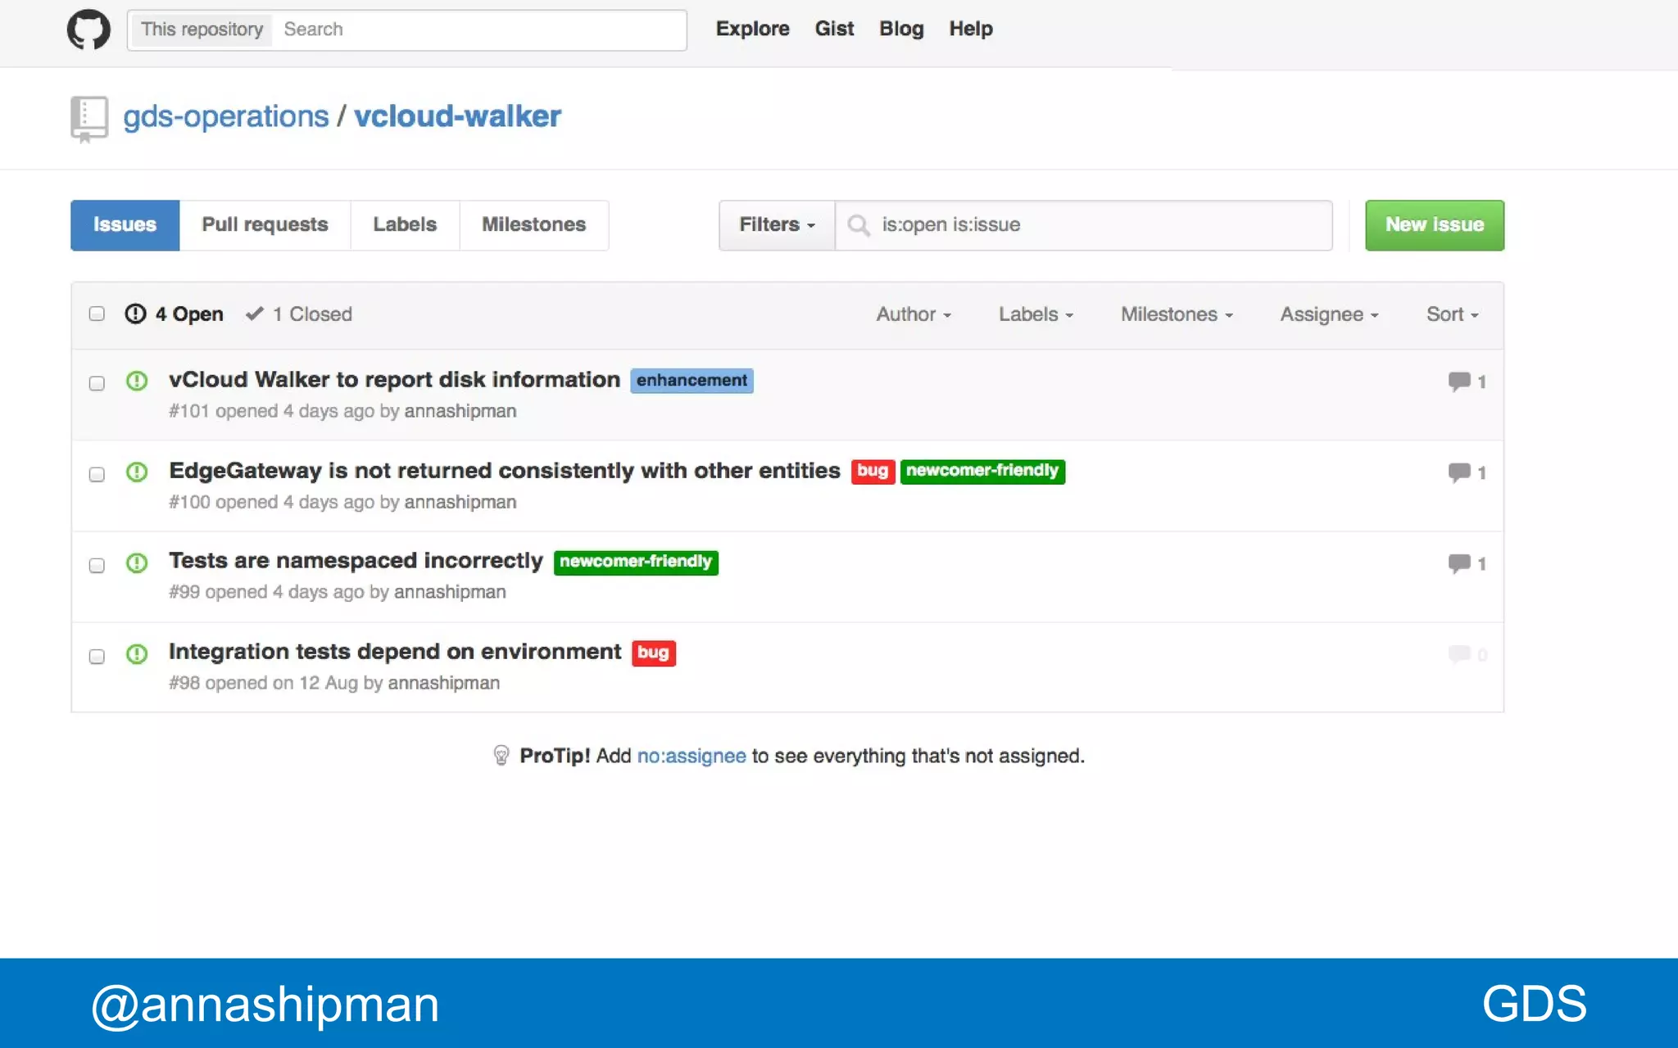
Task: Select checkbox for Integration tests issue
Action: point(97,657)
